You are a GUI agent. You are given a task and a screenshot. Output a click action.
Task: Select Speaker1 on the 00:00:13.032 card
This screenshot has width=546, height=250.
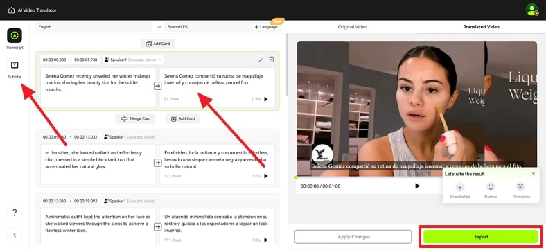tap(130, 137)
